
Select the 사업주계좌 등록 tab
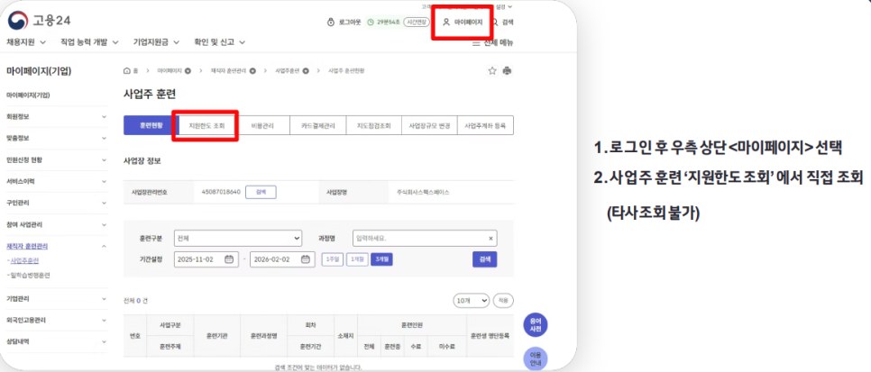pyautogui.click(x=485, y=125)
